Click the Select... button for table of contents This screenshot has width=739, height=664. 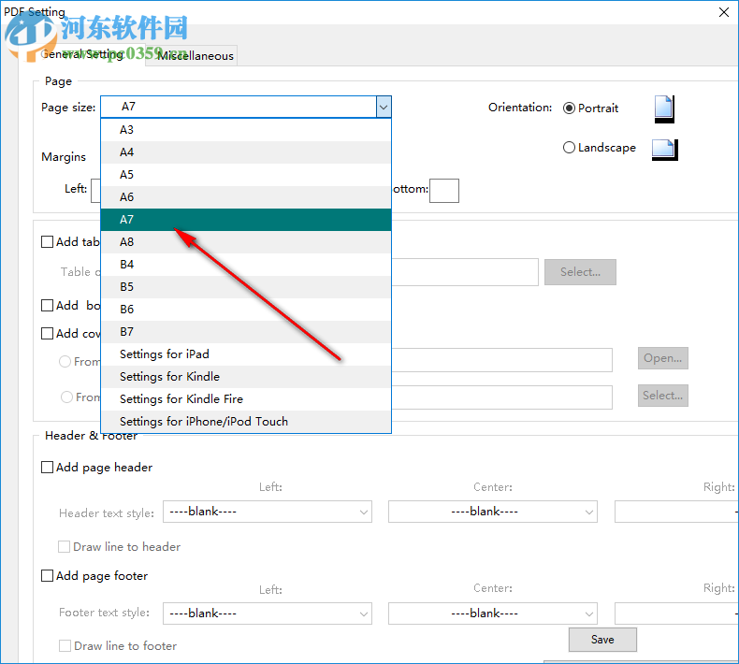[x=580, y=272]
